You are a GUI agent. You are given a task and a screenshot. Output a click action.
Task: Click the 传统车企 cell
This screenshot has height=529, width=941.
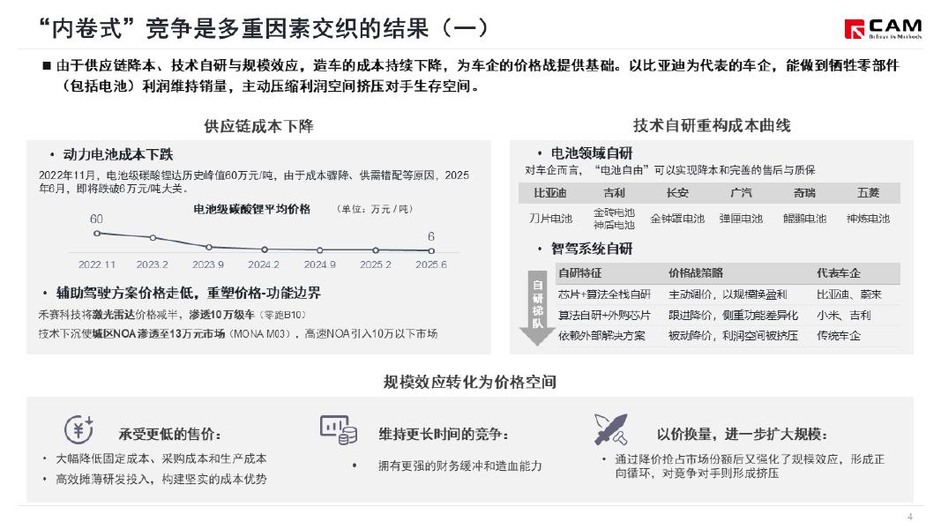[x=839, y=336]
